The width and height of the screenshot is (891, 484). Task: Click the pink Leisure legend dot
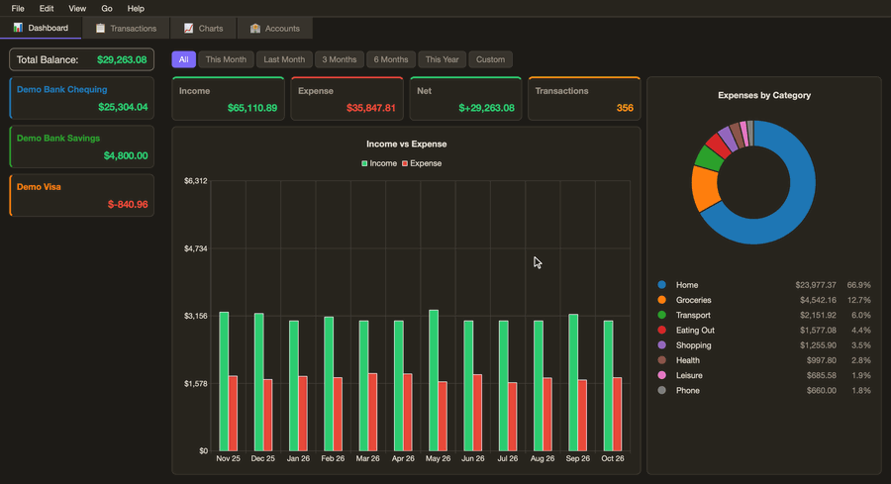pyautogui.click(x=661, y=375)
